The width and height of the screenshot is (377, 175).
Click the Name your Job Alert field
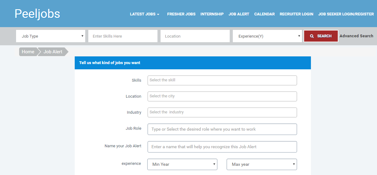point(222,147)
